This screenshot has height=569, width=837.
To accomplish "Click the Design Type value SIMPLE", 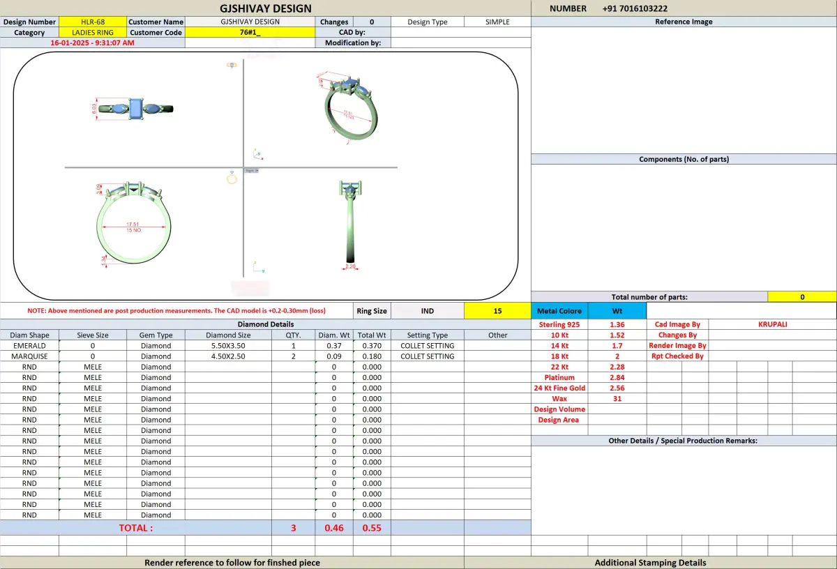I will (x=497, y=22).
